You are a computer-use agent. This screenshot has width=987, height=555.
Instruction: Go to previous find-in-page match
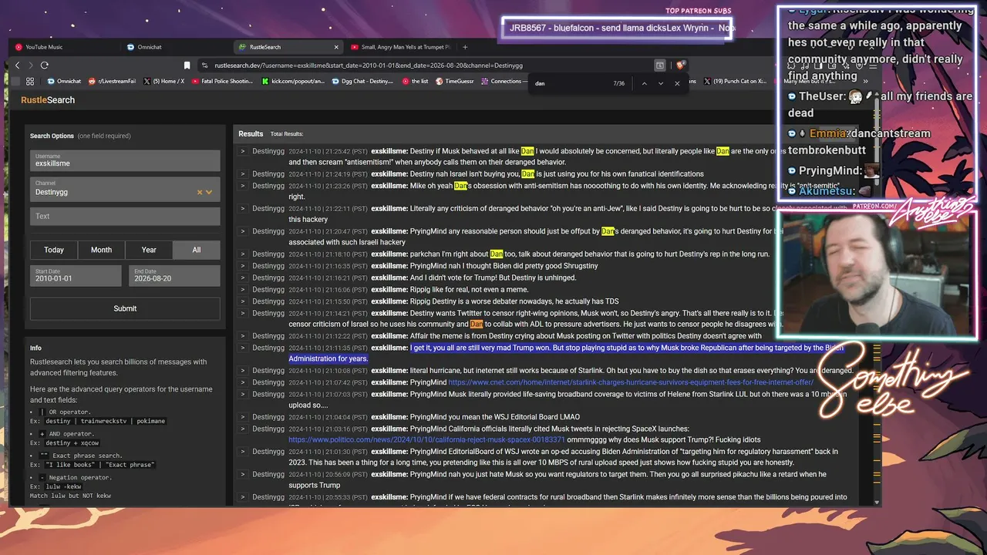pyautogui.click(x=644, y=83)
